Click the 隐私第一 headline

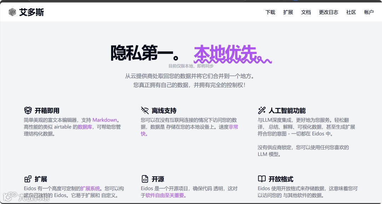[x=145, y=53]
